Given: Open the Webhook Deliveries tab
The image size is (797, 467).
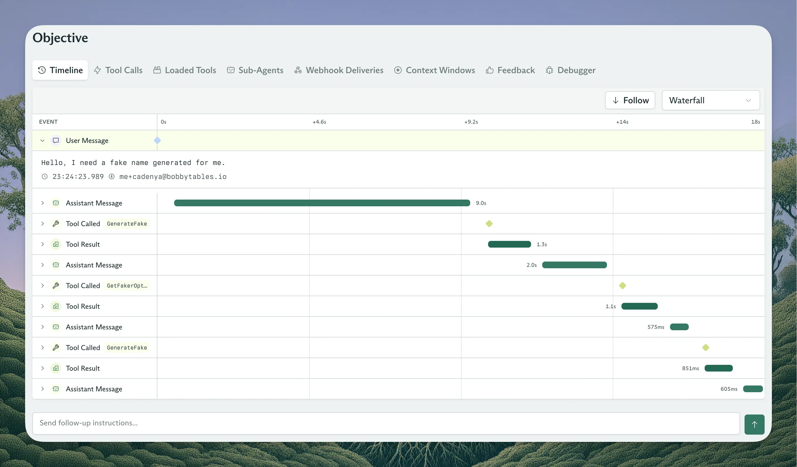Looking at the screenshot, I should (339, 70).
